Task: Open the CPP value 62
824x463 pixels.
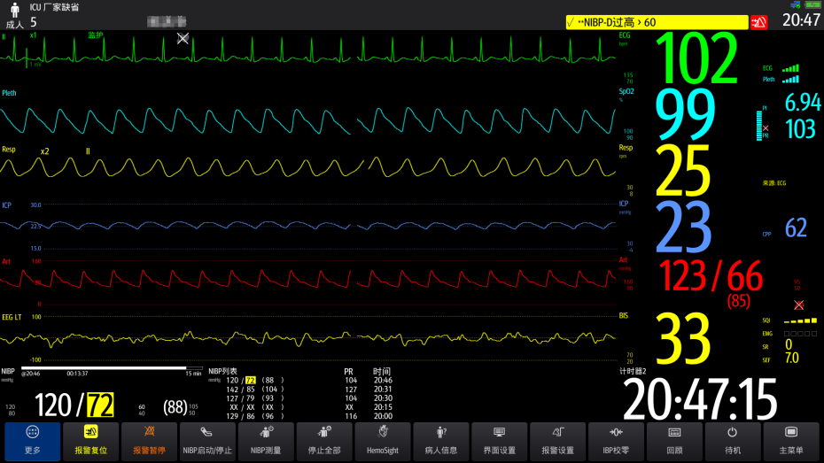Action: [x=796, y=228]
